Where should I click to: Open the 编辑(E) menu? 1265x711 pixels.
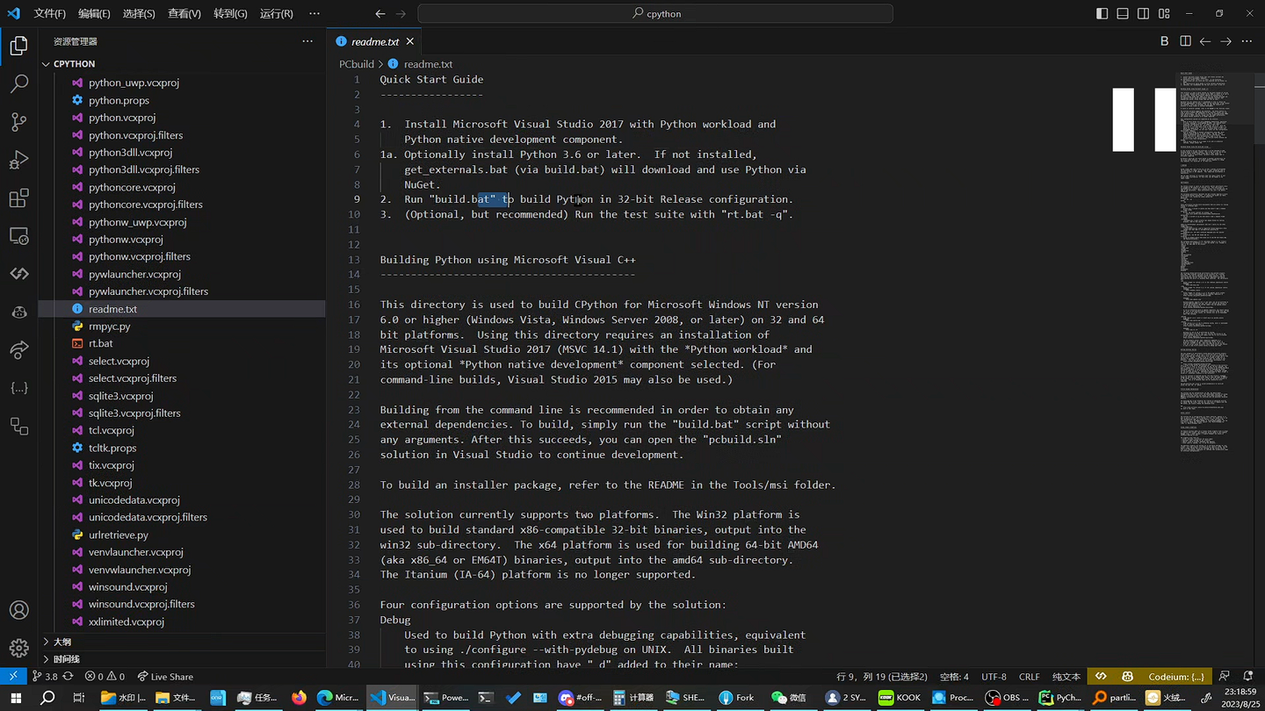(94, 13)
